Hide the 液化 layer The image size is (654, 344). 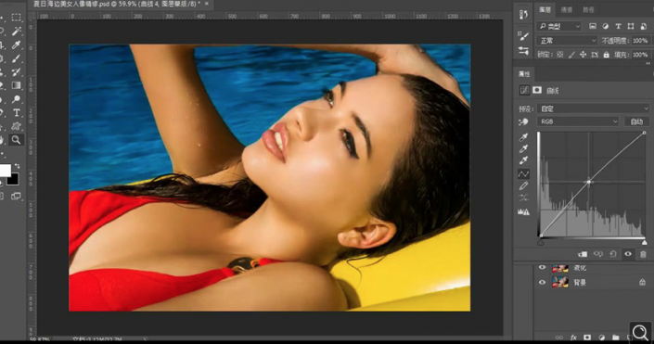[542, 268]
